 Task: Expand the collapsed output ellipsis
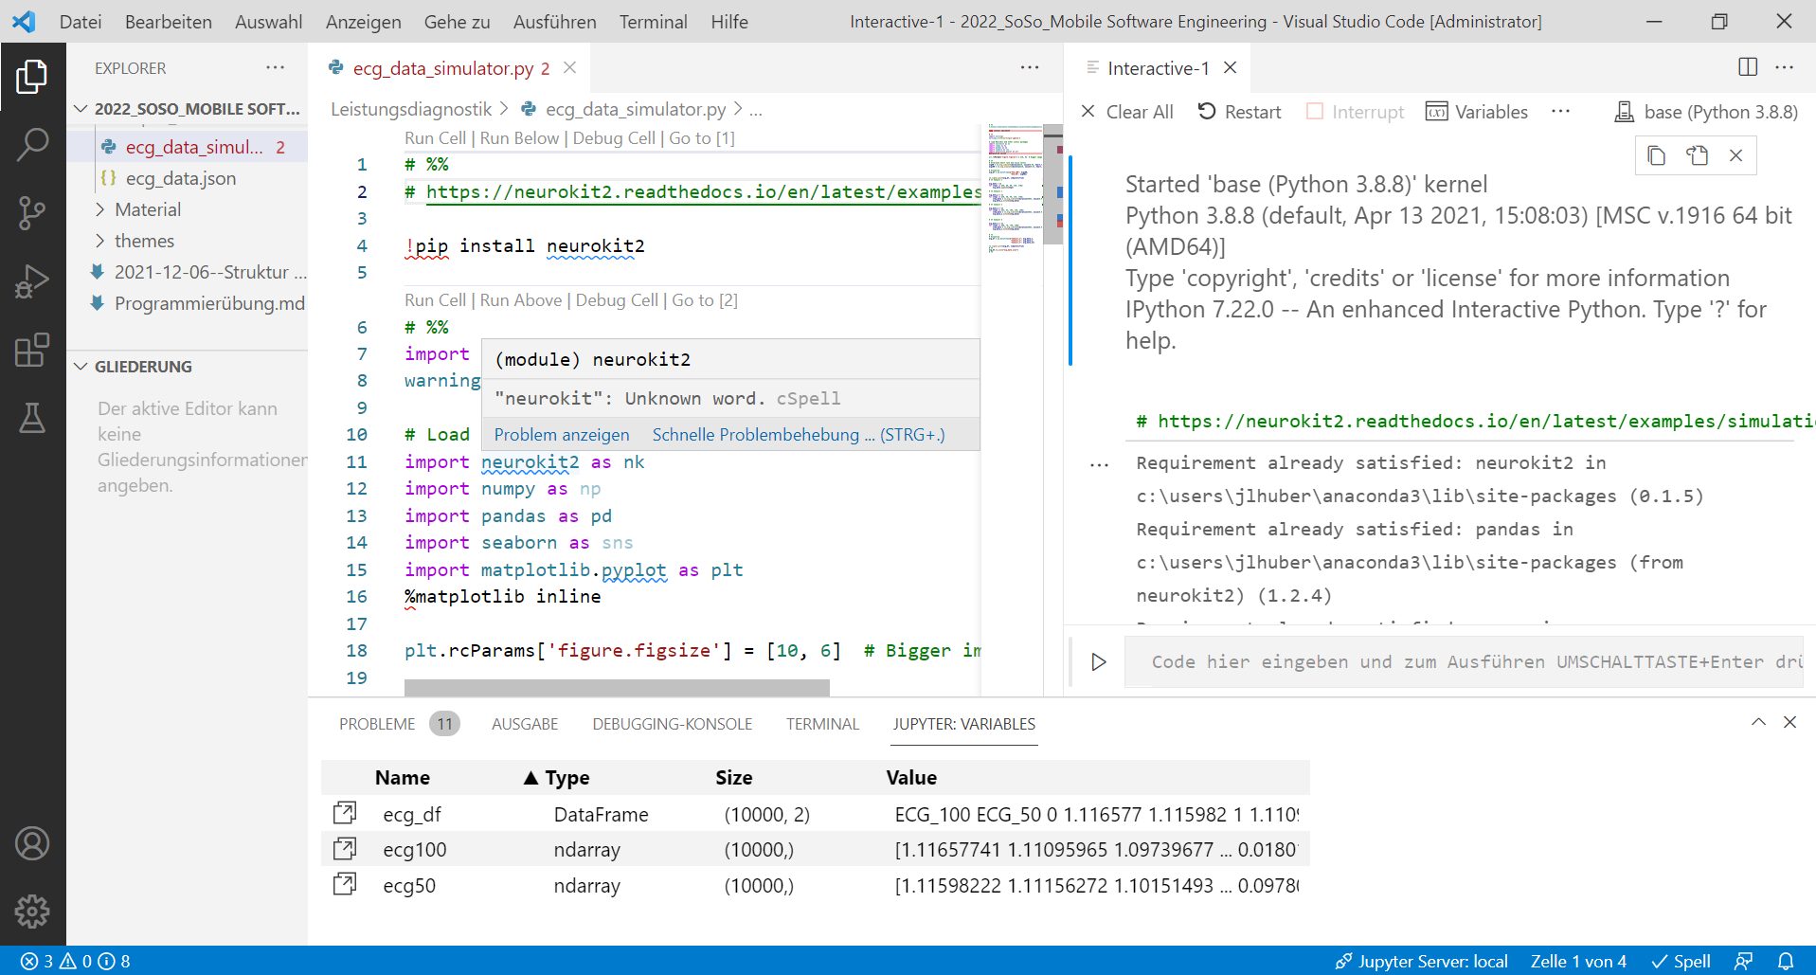point(1099,464)
